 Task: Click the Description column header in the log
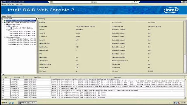pos(117,77)
